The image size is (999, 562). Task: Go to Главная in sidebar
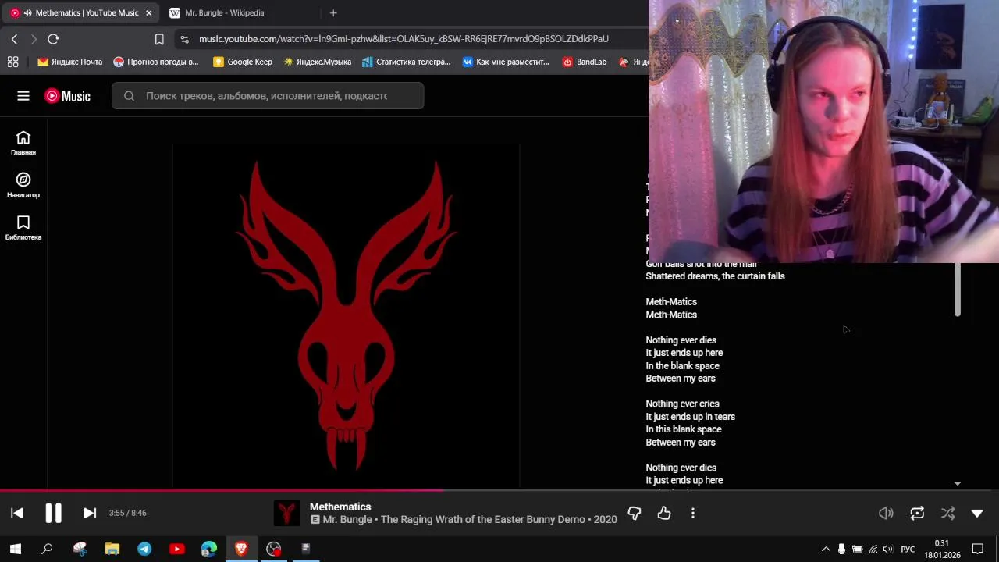click(x=23, y=143)
